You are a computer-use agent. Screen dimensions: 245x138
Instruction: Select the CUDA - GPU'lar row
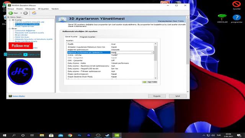pos(110,55)
